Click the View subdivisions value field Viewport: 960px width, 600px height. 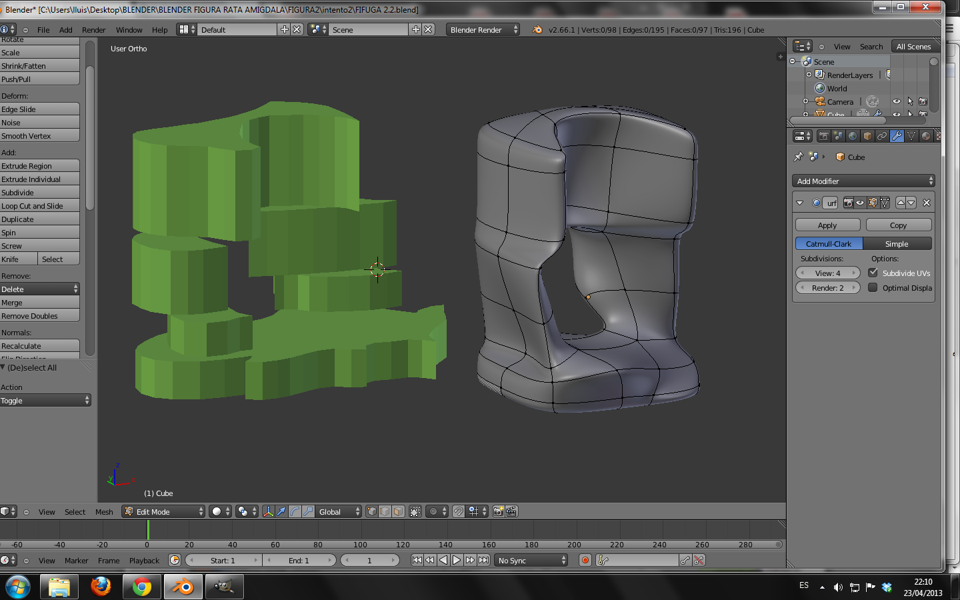pos(828,273)
